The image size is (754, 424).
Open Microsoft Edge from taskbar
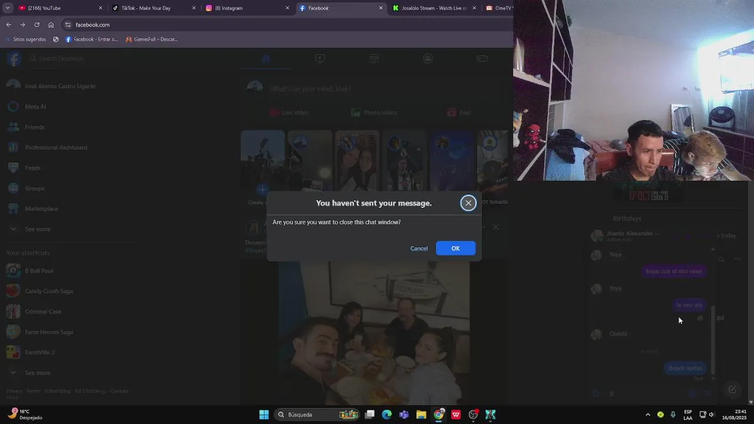pos(386,415)
